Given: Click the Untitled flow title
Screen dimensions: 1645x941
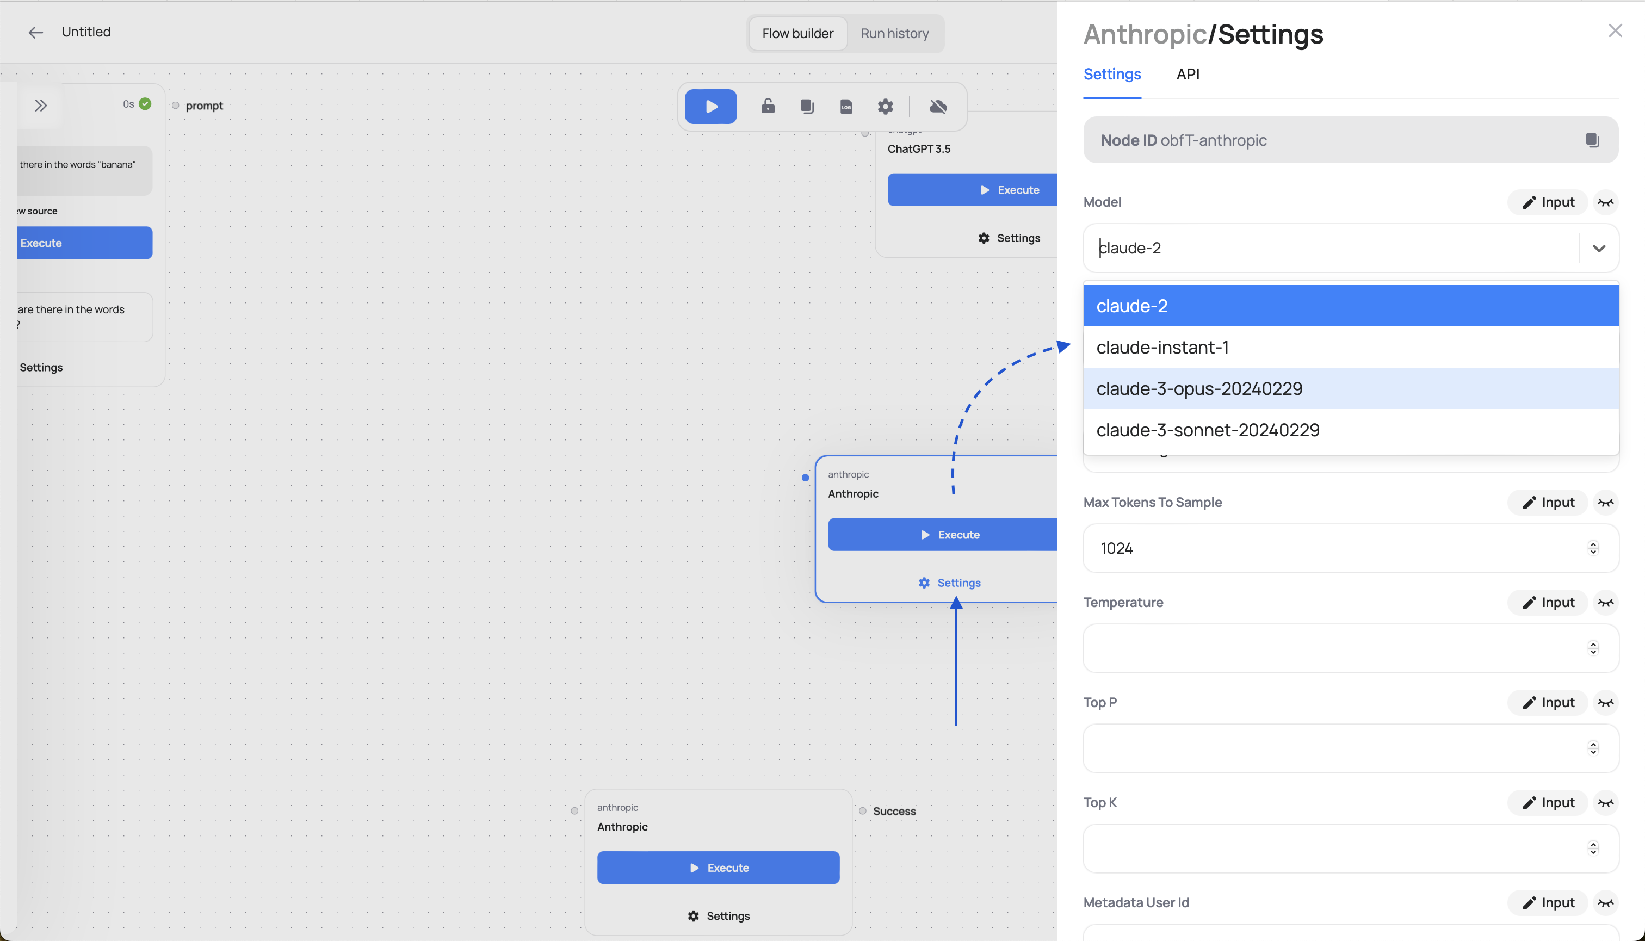Looking at the screenshot, I should coord(86,32).
